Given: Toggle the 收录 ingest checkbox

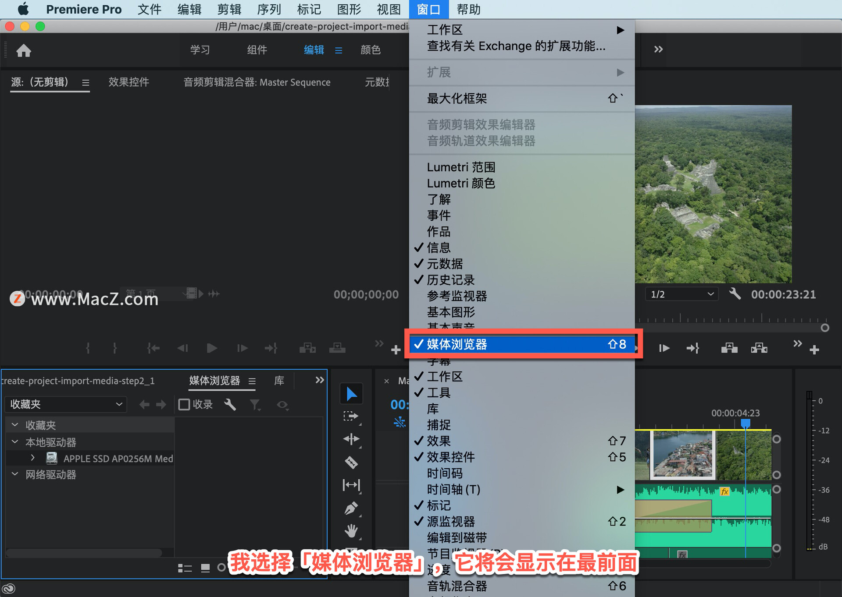Looking at the screenshot, I should [x=184, y=404].
